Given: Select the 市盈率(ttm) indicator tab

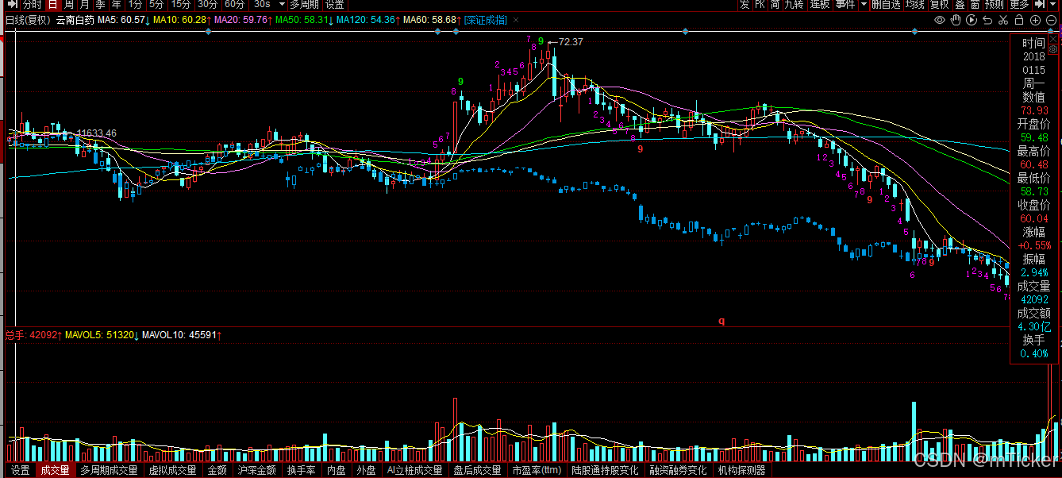Looking at the screenshot, I should point(537,470).
